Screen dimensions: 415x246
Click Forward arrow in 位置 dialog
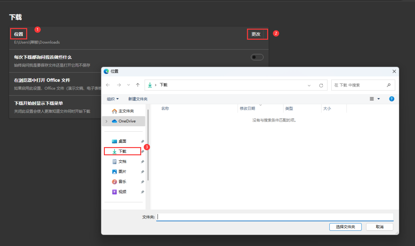(x=119, y=85)
